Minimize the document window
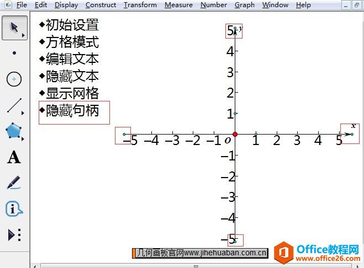Image resolution: width=364 pixels, height=268 pixels. tap(346, 5)
